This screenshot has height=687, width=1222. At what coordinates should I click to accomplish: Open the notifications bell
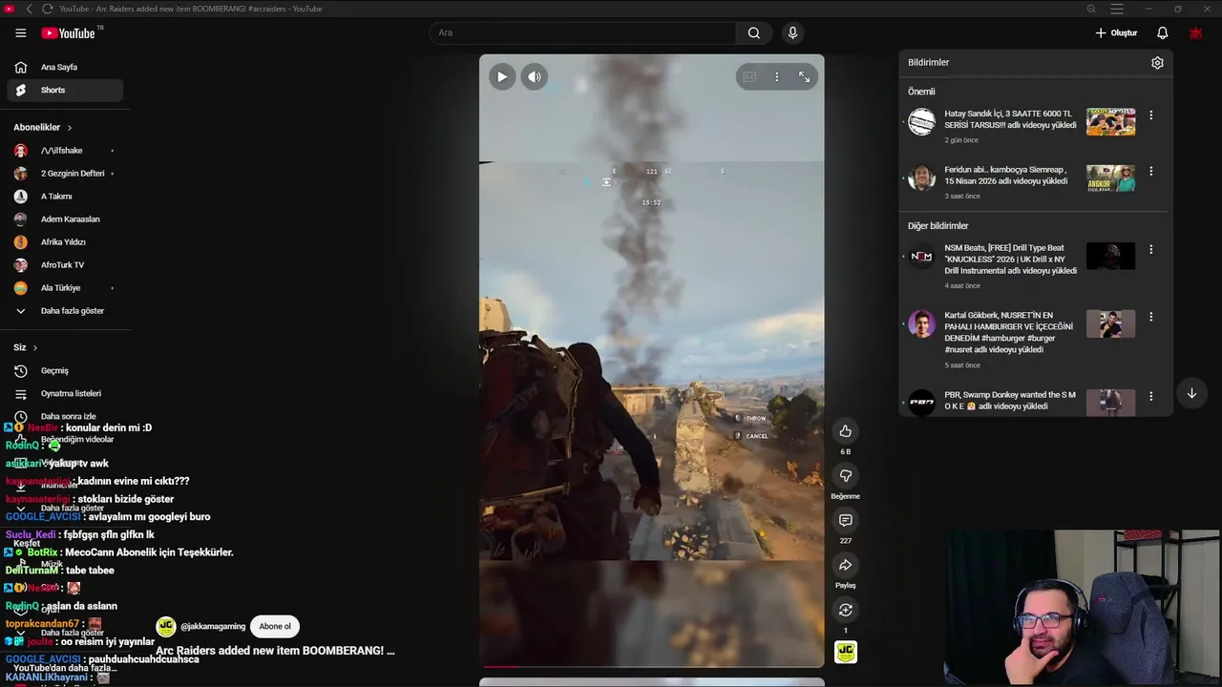[x=1162, y=32]
